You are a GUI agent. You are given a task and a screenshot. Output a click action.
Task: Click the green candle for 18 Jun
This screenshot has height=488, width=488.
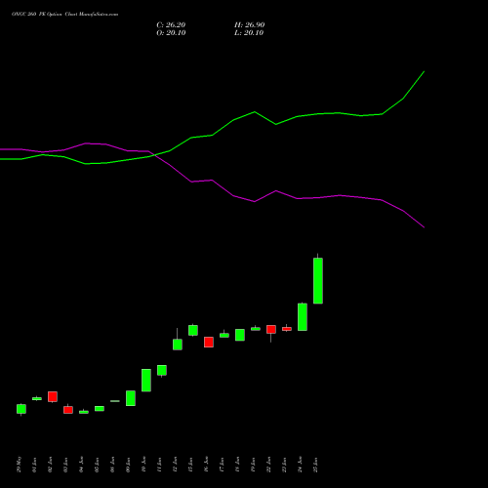240,335
